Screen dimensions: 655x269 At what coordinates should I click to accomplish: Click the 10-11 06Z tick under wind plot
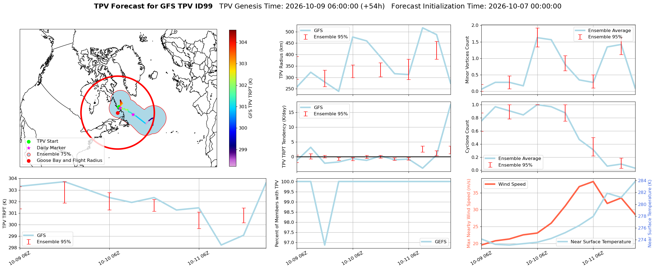tap(593, 258)
